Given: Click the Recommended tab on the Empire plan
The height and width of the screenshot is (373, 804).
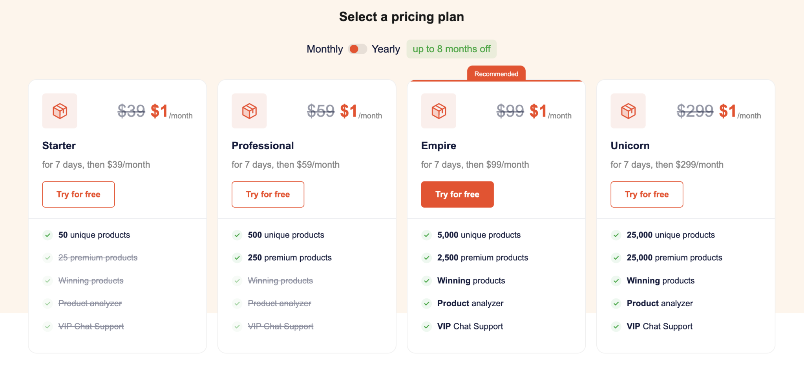Looking at the screenshot, I should click(496, 74).
